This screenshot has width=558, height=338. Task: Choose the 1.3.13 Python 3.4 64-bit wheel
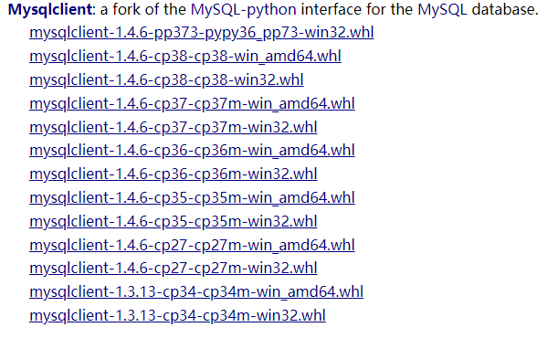pos(196,292)
